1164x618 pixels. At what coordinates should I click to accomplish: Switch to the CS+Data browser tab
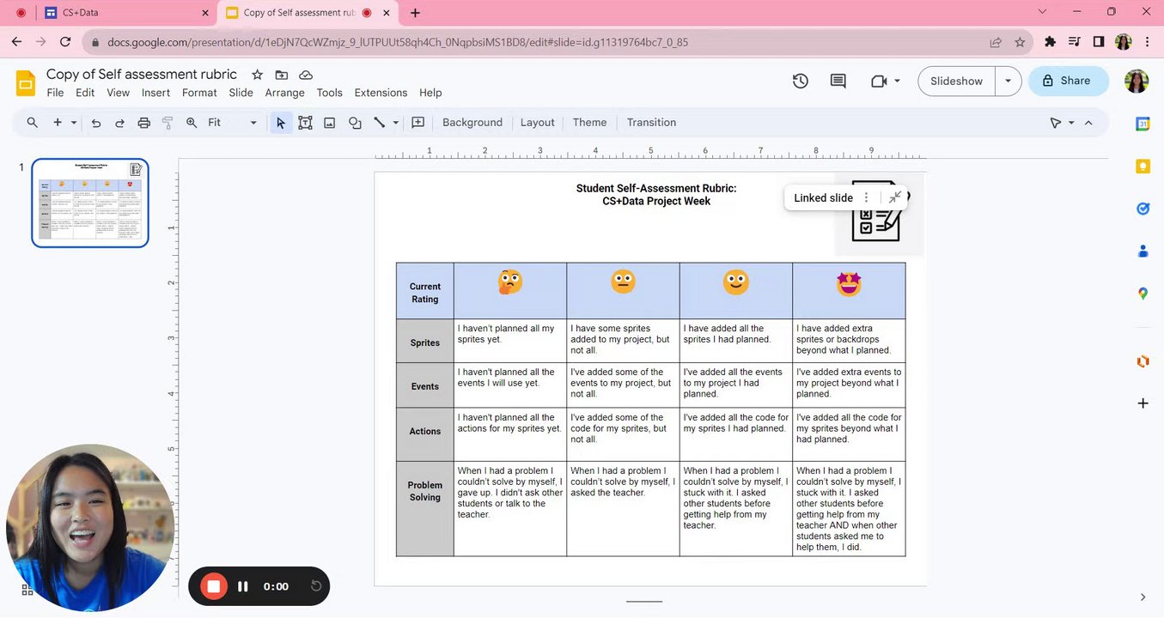125,13
